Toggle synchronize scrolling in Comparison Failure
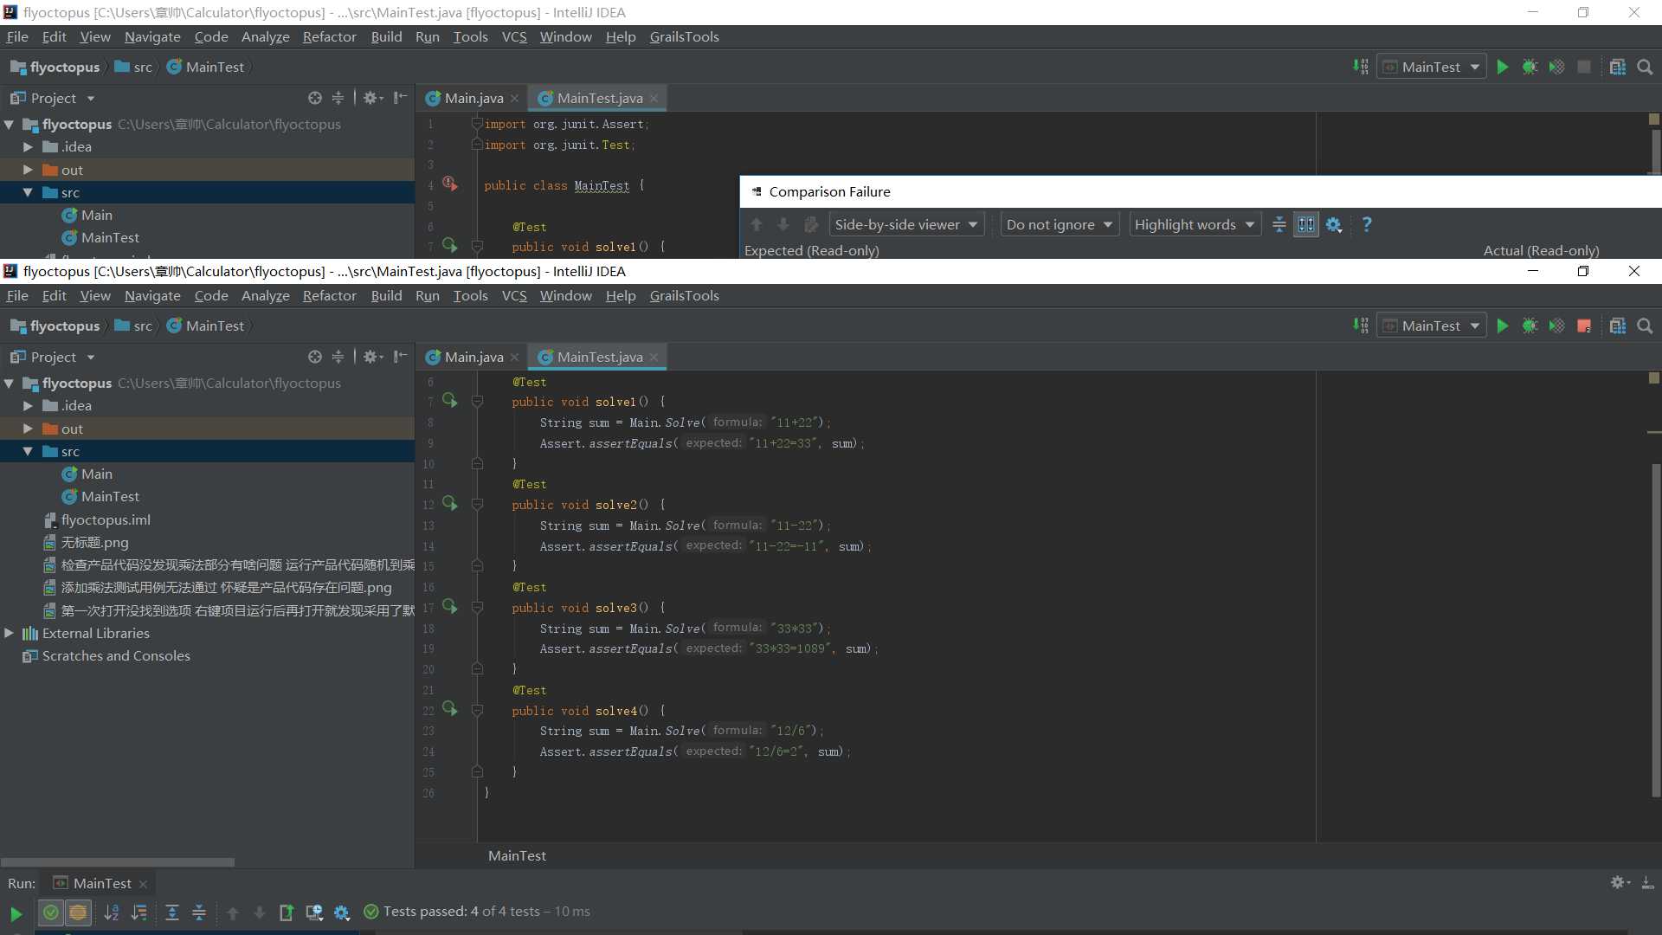1662x935 pixels. pyautogui.click(x=1306, y=225)
